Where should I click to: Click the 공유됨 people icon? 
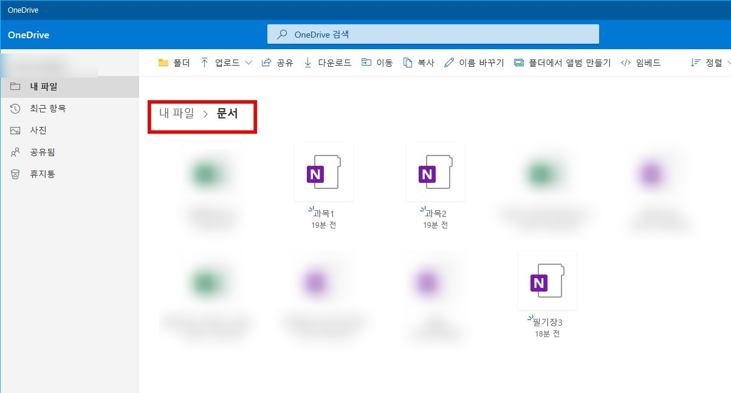tap(16, 152)
